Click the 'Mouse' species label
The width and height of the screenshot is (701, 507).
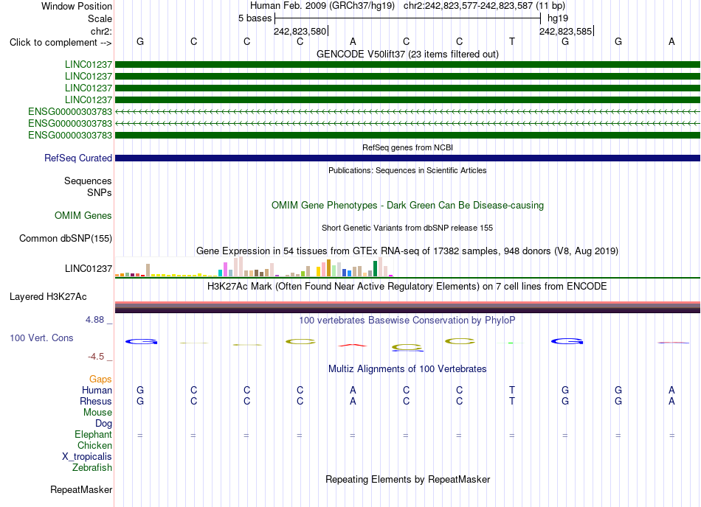[97, 413]
